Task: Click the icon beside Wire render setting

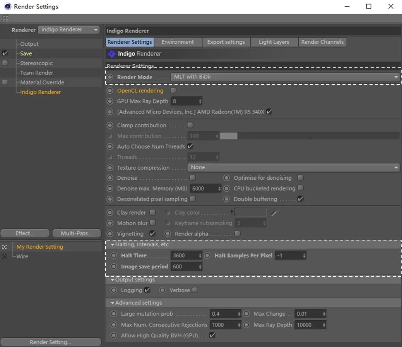Action: click(x=5, y=256)
